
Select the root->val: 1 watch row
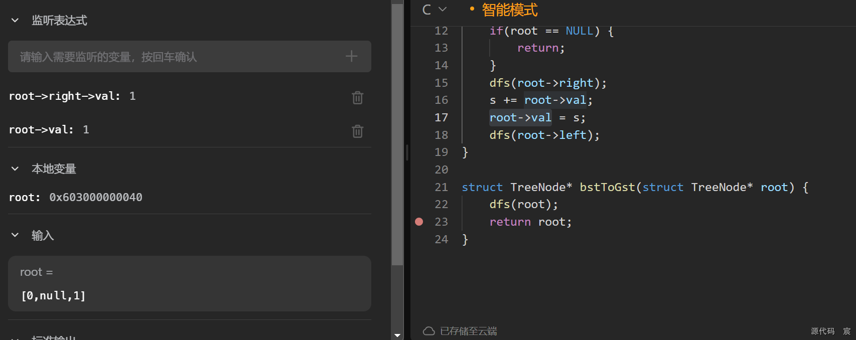coord(190,130)
